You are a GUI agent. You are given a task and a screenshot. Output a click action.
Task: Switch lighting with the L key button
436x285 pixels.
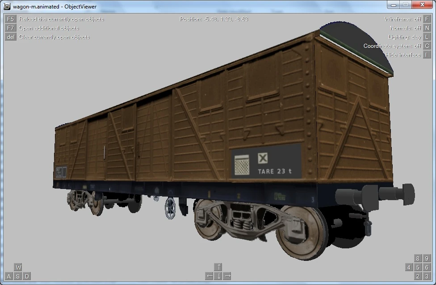[x=427, y=37]
